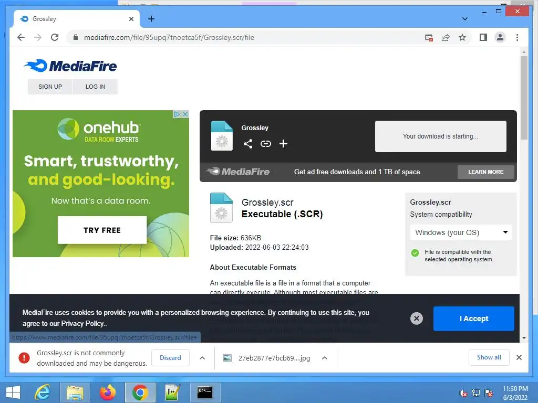Screen dimensions: 538x403
Task: Click the network tray icon
Action: 476,393
